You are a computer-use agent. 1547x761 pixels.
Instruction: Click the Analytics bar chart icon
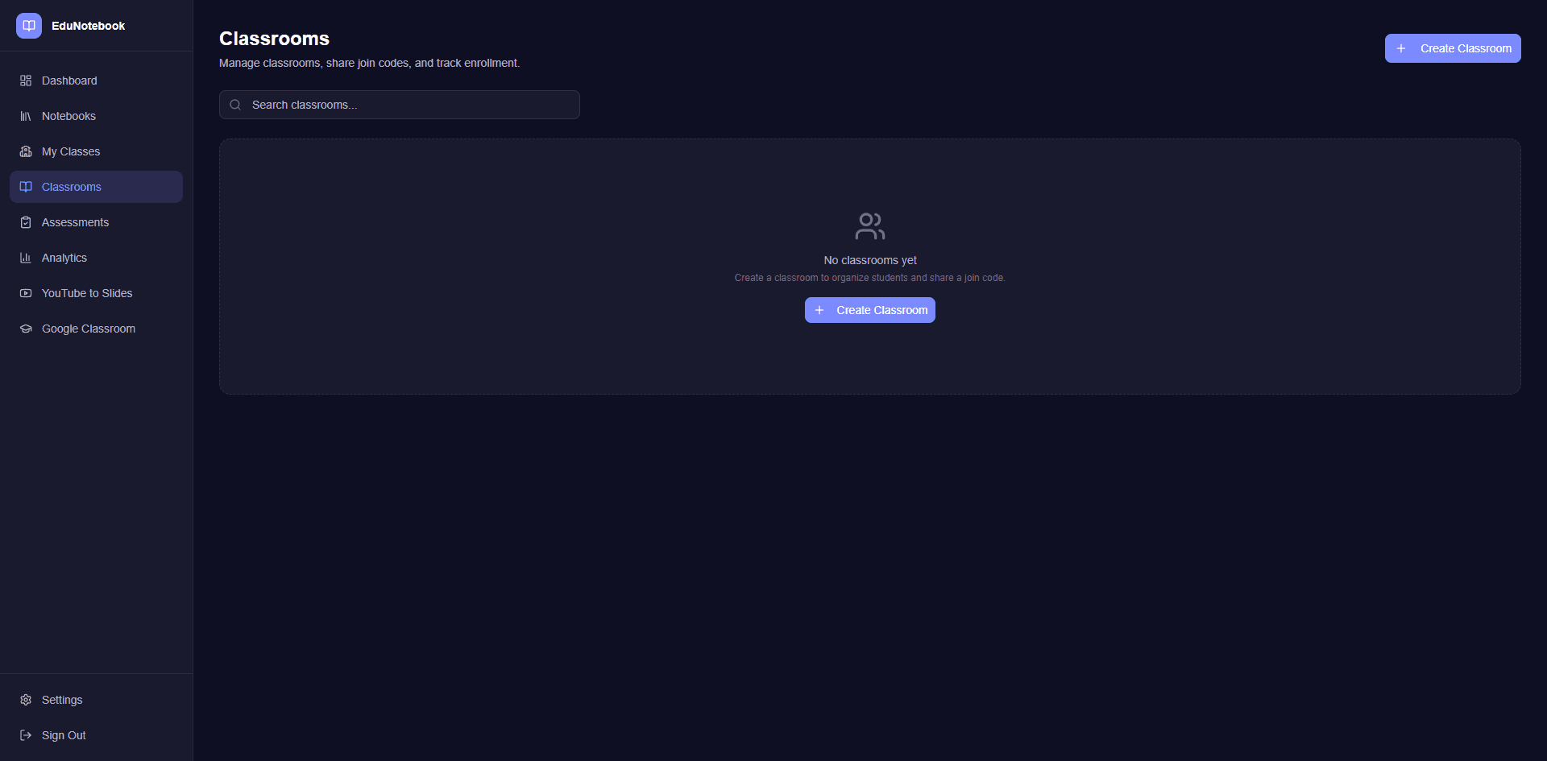(x=26, y=258)
